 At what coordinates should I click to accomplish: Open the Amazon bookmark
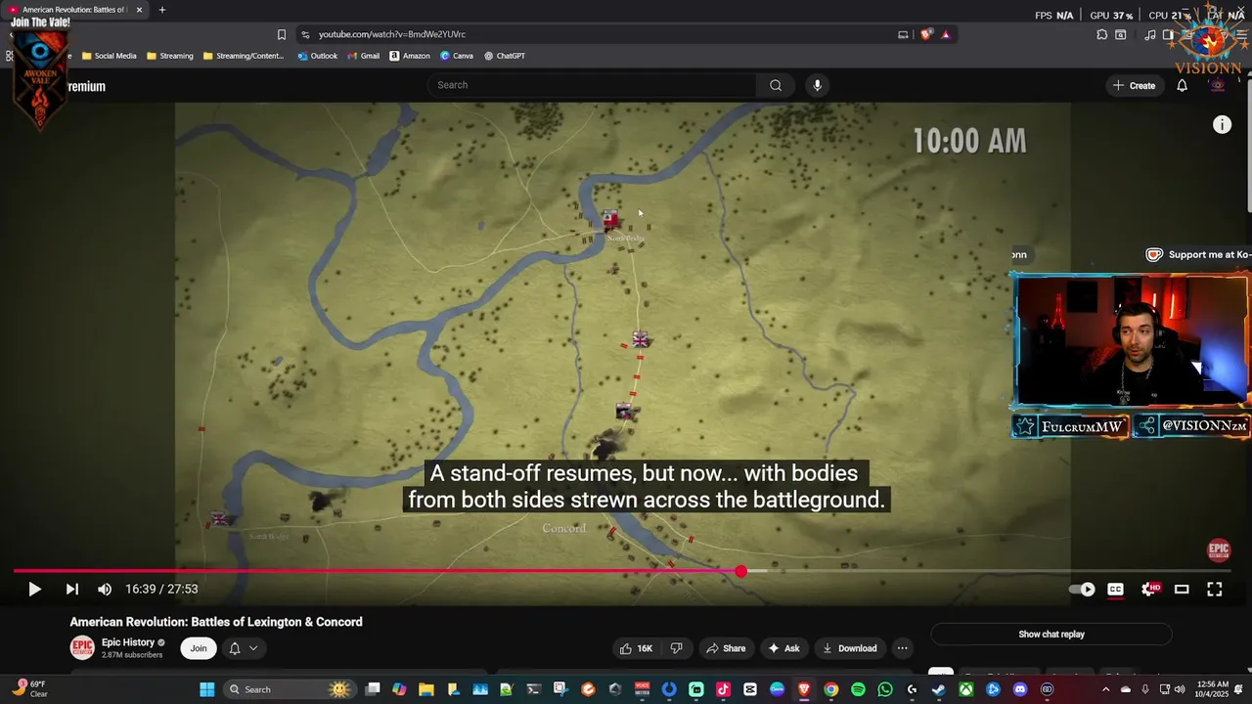(x=410, y=56)
